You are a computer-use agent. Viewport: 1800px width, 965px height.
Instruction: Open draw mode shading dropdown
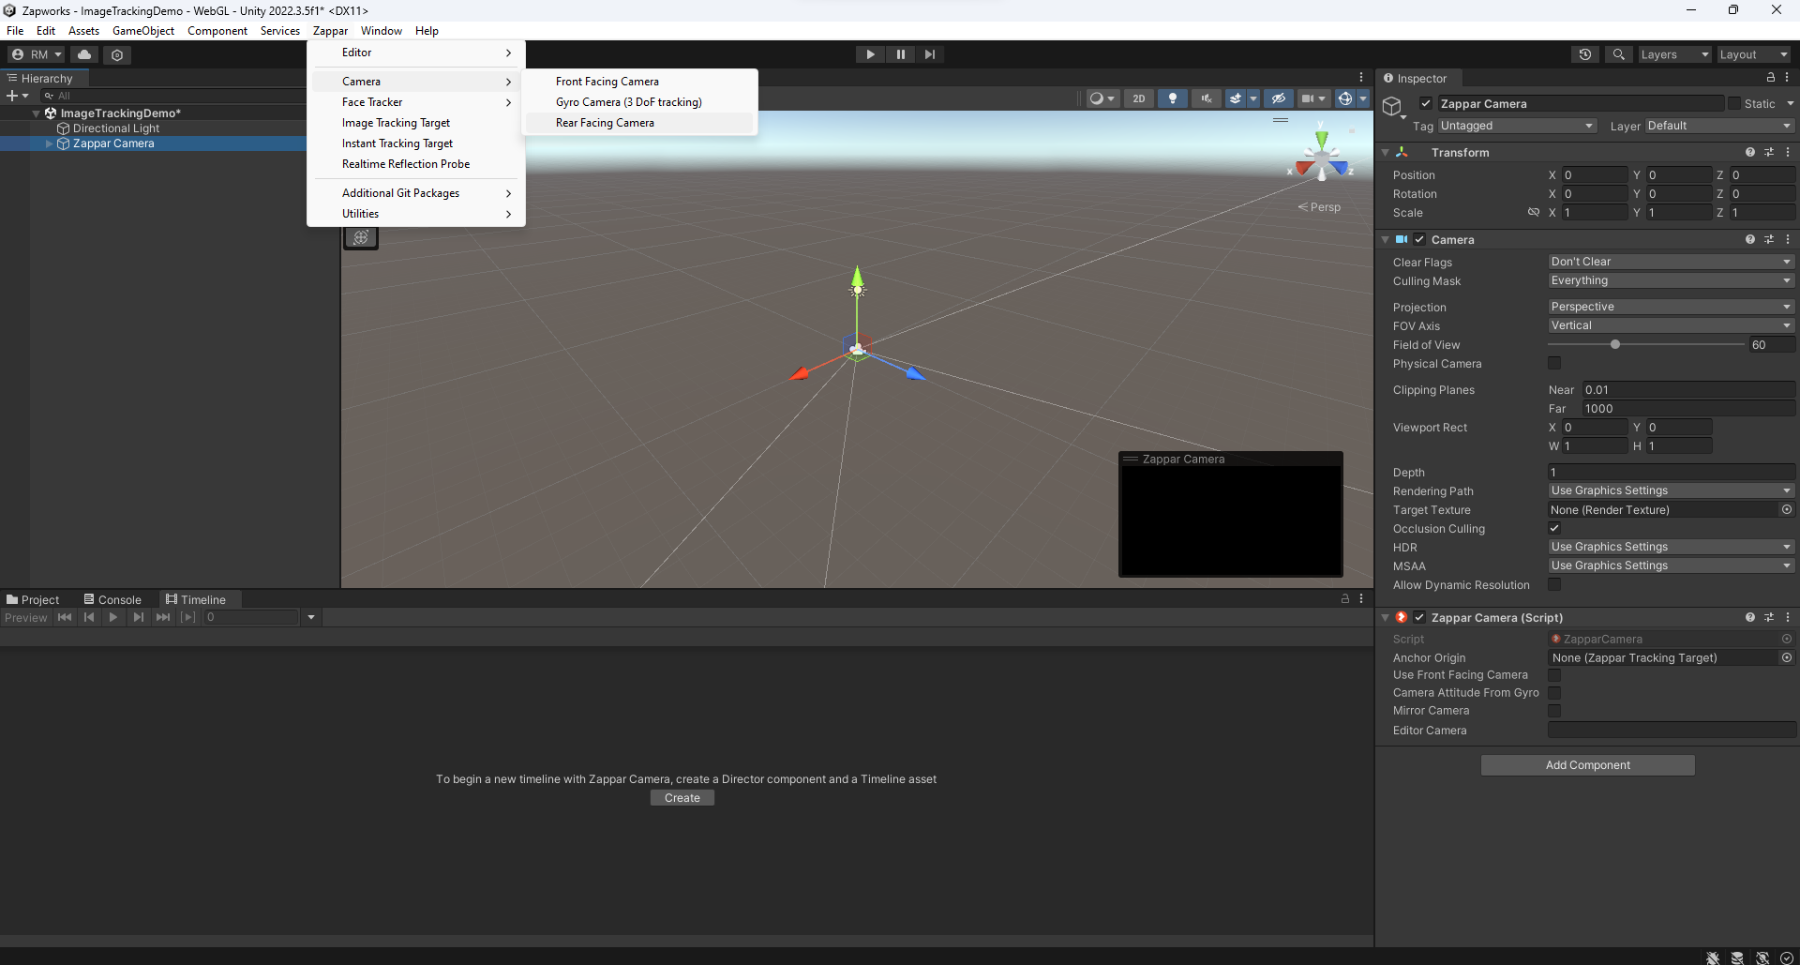pos(1102,98)
